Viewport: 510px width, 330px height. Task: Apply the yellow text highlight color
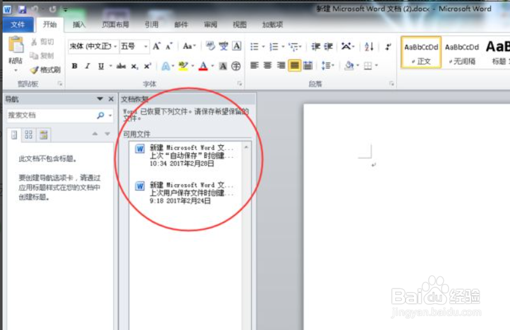183,66
